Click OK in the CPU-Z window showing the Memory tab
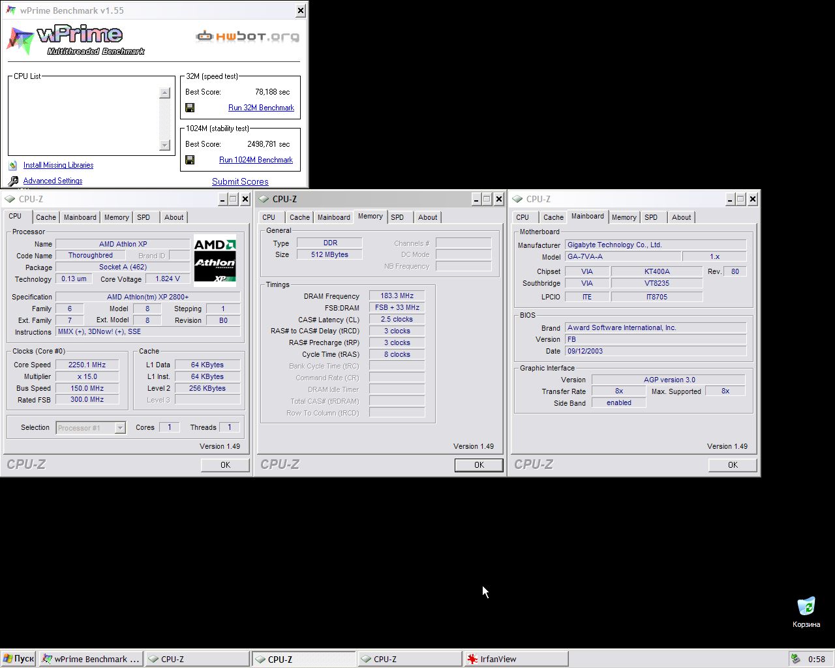This screenshot has width=835, height=668. [479, 465]
